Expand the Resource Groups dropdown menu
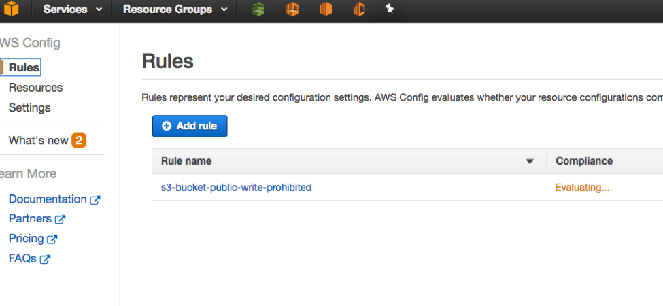This screenshot has height=306, width=663. 175,10
